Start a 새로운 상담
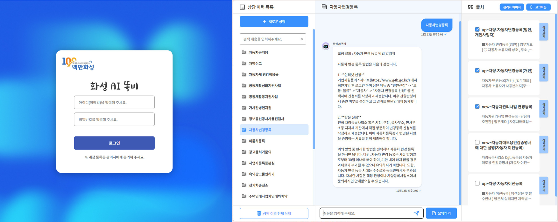Screen dimensions: 558x222 pos(274,22)
